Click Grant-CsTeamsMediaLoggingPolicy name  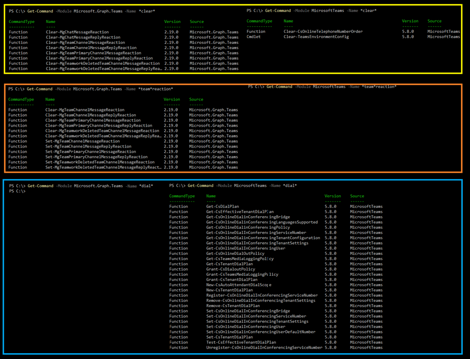click(x=242, y=274)
